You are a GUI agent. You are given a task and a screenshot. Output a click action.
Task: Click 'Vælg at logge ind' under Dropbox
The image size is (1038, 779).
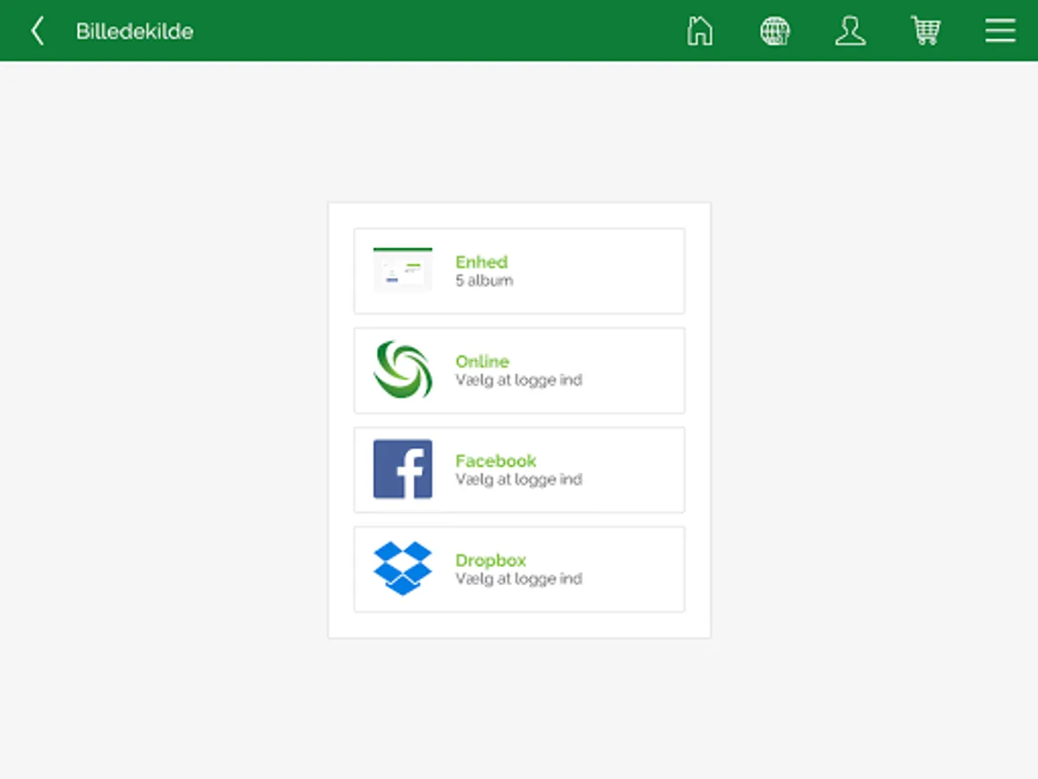(519, 579)
